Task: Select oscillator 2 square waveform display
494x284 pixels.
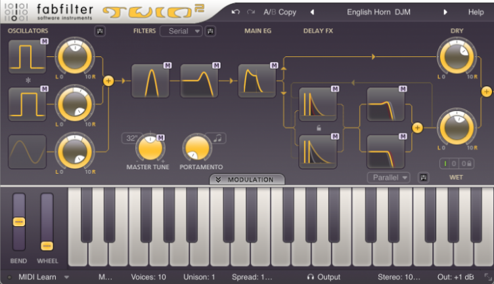Action: click(x=27, y=104)
